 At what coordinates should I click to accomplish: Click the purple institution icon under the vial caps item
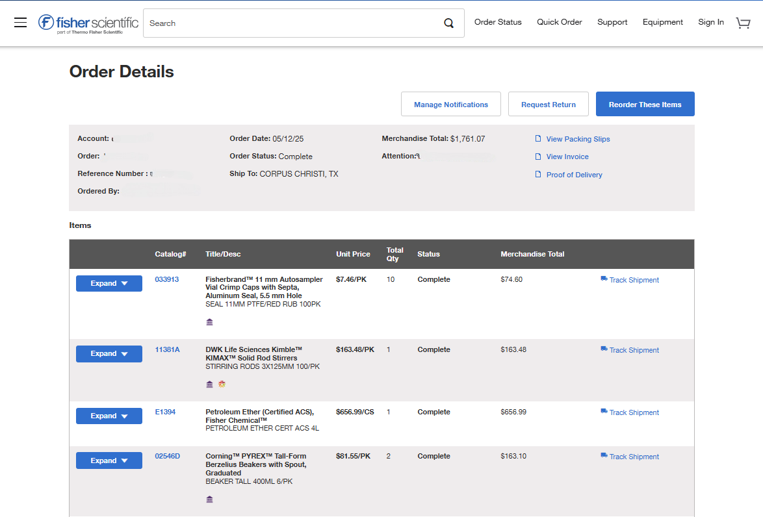[x=209, y=321]
